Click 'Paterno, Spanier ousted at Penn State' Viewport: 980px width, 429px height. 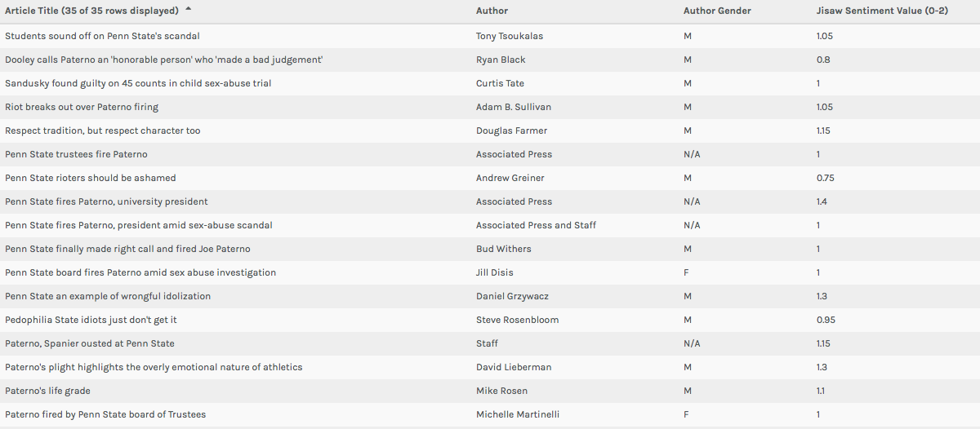(90, 343)
